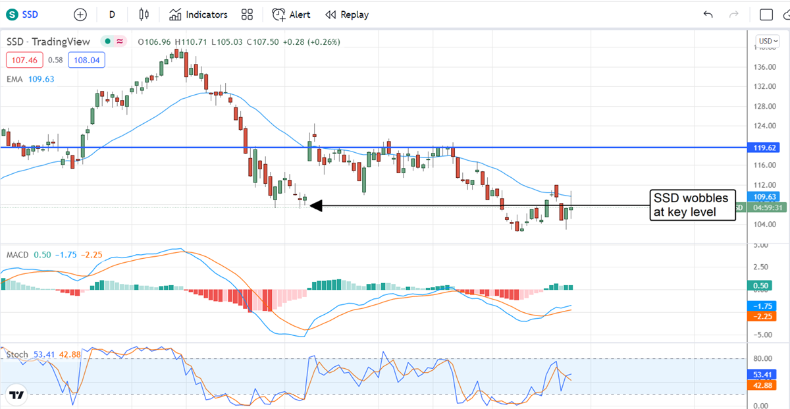This screenshot has width=790, height=409.
Task: Open the indicator templates grid icon
Action: click(248, 14)
